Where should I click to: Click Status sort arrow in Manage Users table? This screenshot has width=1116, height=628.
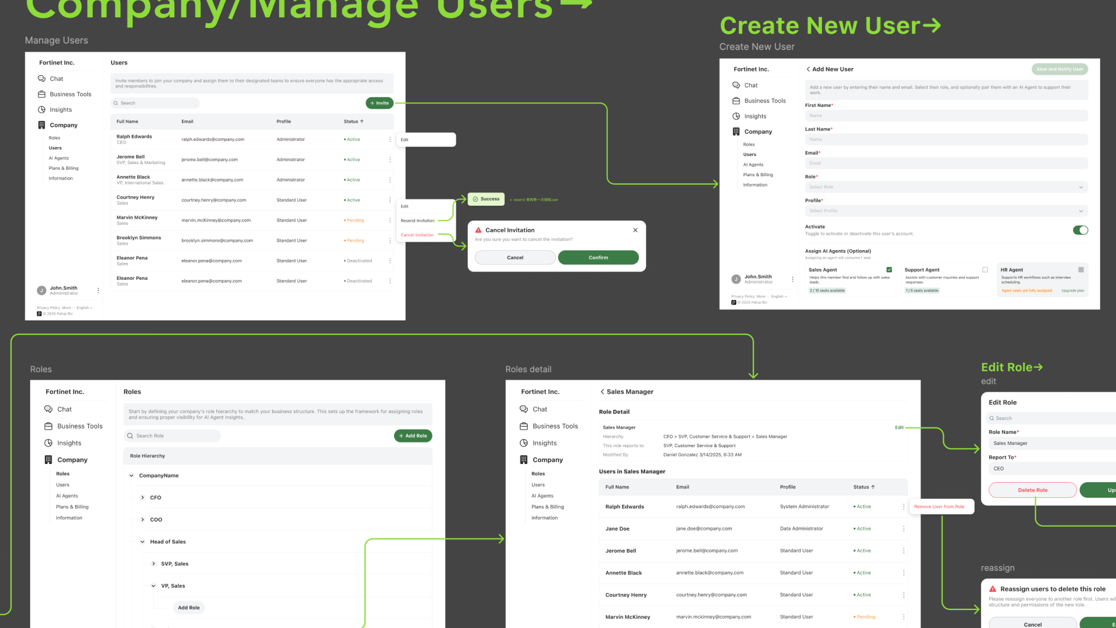[x=362, y=122]
